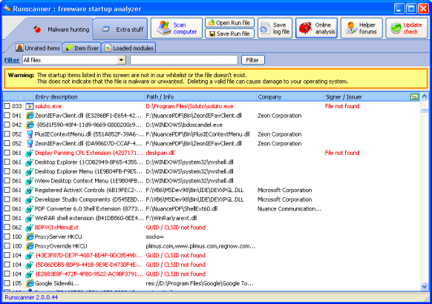432x304 pixels.
Task: Check the ProxyServer HKCU checkbox
Action: tap(7, 237)
